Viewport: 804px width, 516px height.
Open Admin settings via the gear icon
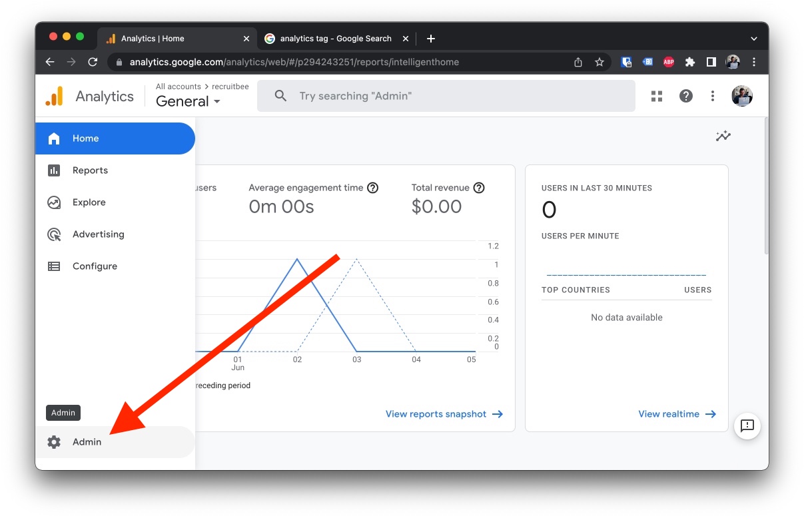[x=53, y=441]
